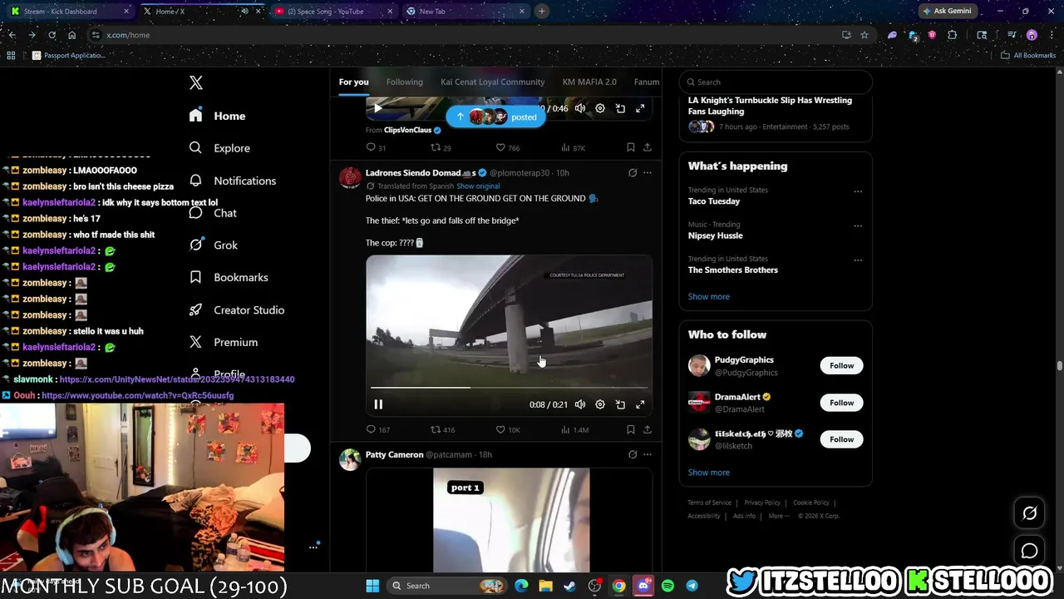
Task: Open more options on Patty Cameron post
Action: tap(648, 454)
